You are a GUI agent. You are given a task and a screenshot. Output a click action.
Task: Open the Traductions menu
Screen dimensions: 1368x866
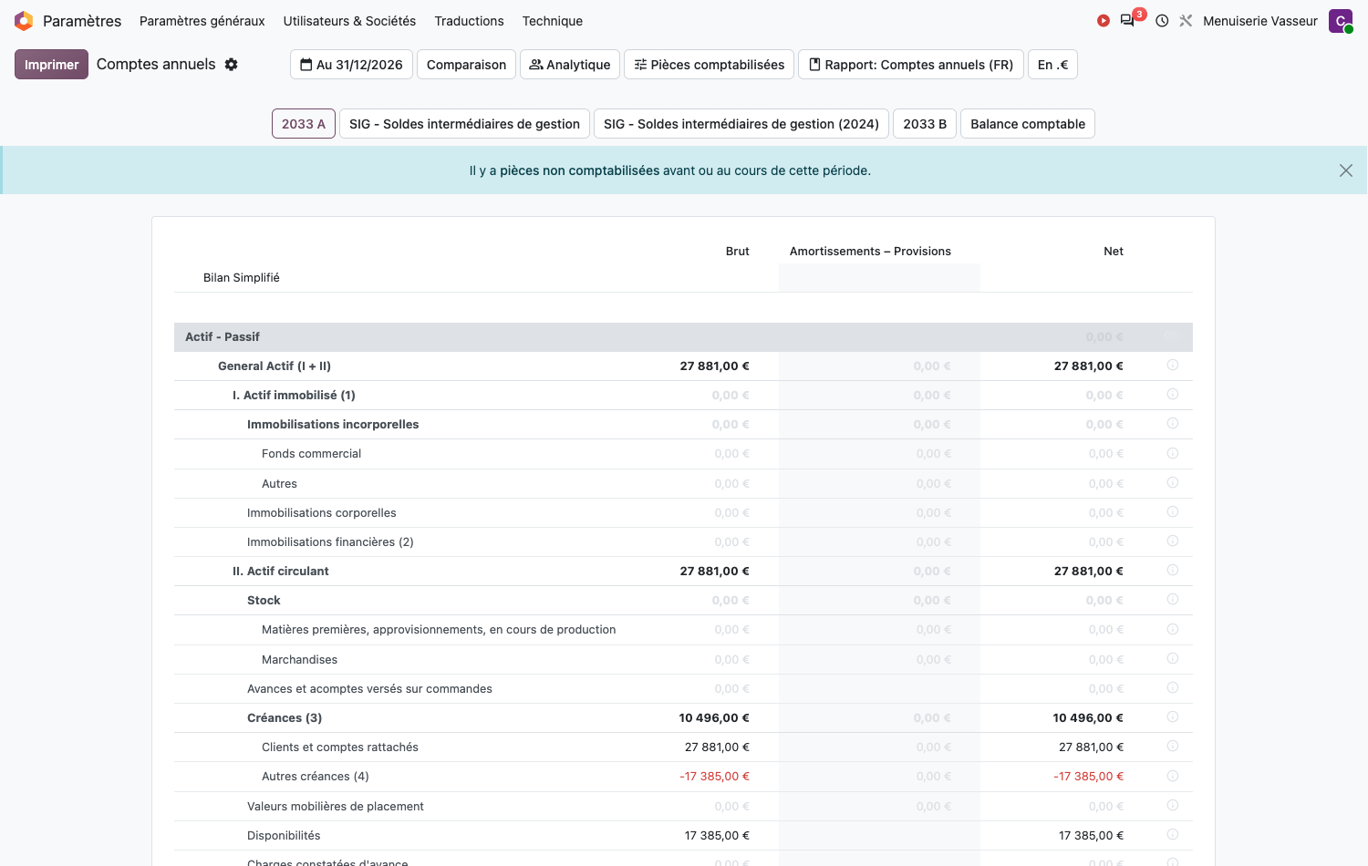469,21
